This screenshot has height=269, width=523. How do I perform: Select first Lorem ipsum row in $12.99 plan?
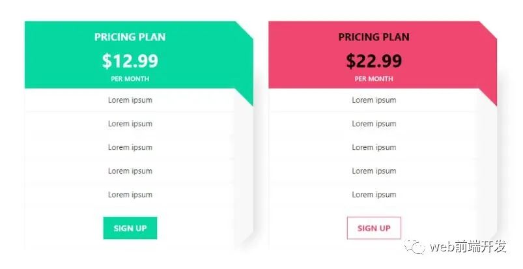(x=130, y=100)
